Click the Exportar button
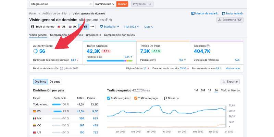This screenshot has height=137, width=274. pos(230,82)
